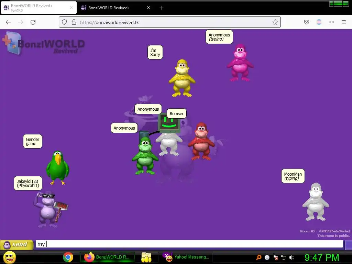Select the BonziWORLD Firefox taskbar item
Image resolution: width=352 pixels, height=264 pixels.
click(107, 257)
